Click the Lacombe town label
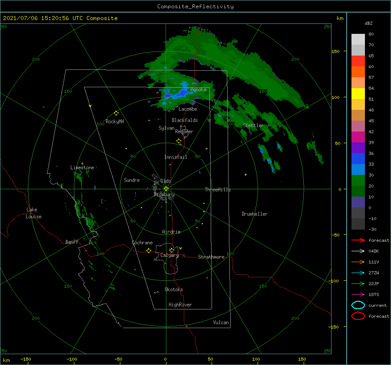The width and height of the screenshot is (391, 365). (188, 109)
